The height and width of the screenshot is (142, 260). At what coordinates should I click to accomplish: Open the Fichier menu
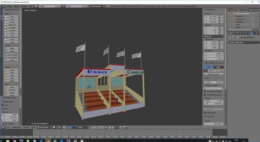point(9,6)
